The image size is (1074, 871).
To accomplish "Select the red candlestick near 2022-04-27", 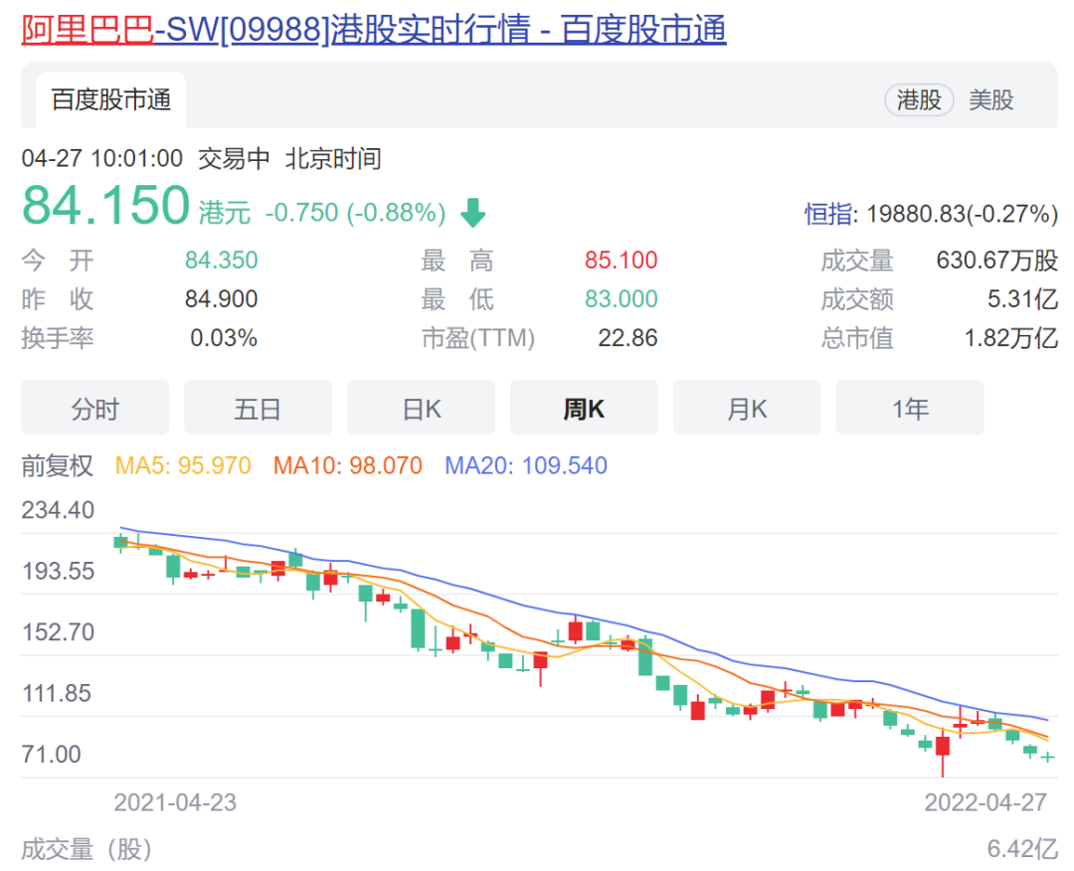I will (x=941, y=748).
